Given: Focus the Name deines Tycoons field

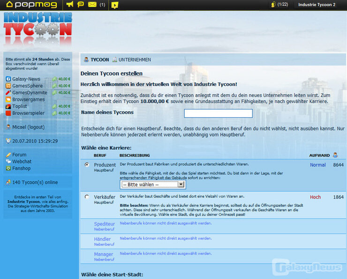Looking at the screenshot, I should coord(218,113).
